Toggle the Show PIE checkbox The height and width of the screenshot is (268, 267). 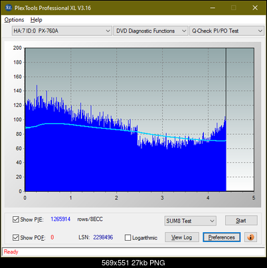[16, 220]
